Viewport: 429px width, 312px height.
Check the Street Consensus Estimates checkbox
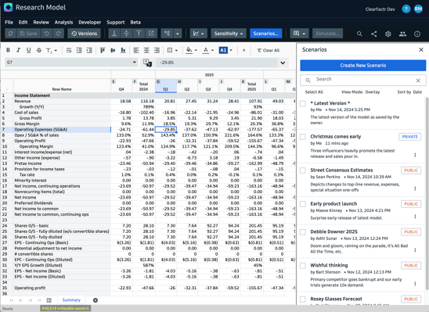pyautogui.click(x=303, y=170)
